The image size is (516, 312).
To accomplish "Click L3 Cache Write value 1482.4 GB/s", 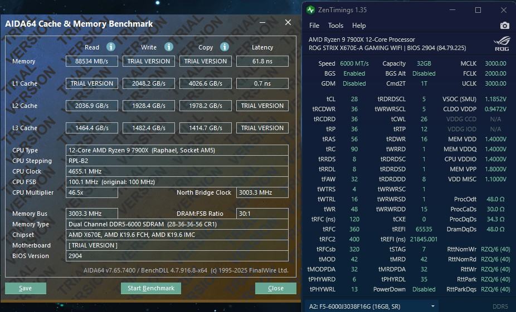I will [149, 128].
